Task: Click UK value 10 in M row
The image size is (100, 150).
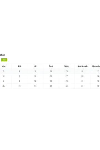Action: click(35, 76)
